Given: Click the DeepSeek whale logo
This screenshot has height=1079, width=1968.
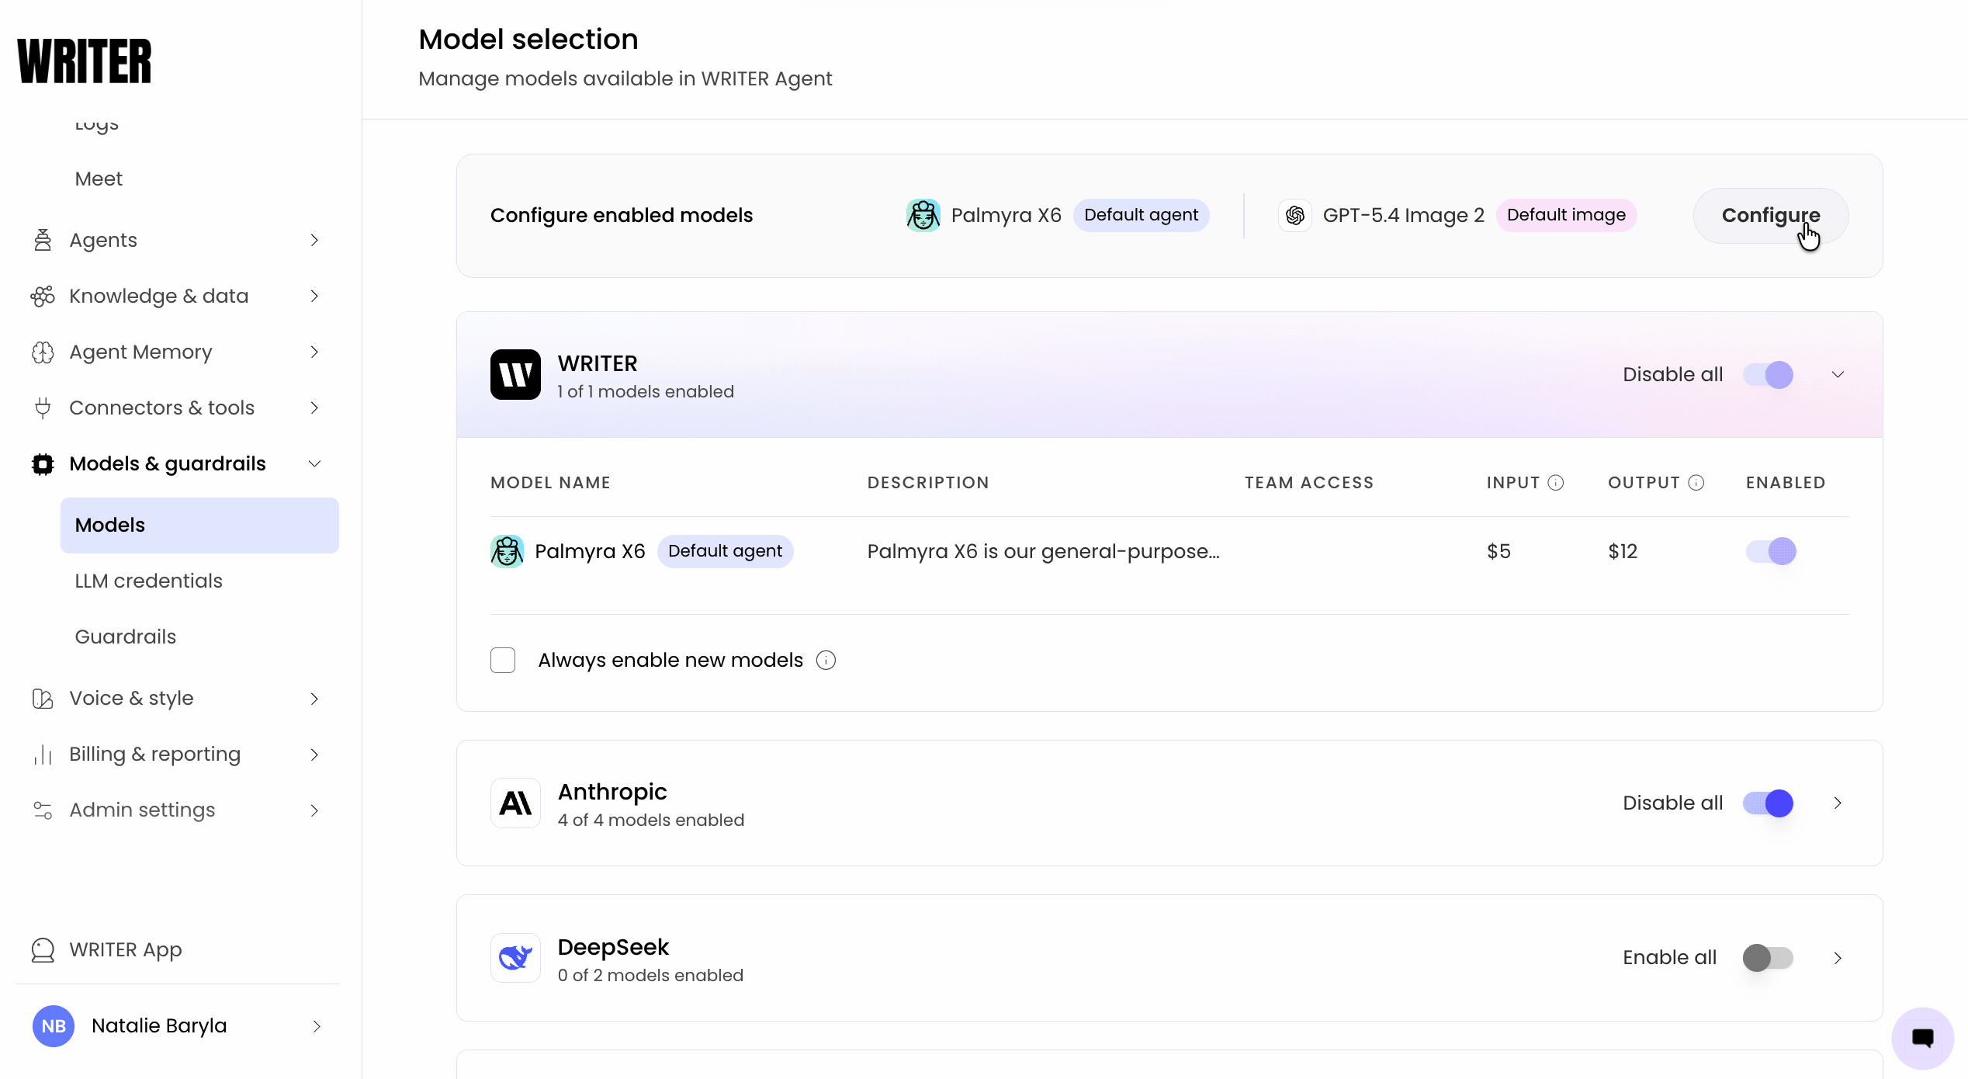Looking at the screenshot, I should pos(515,959).
